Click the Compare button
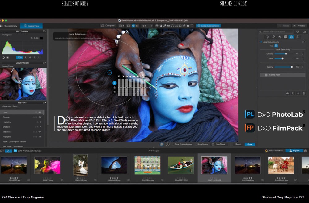The image size is (309, 203). [108, 26]
